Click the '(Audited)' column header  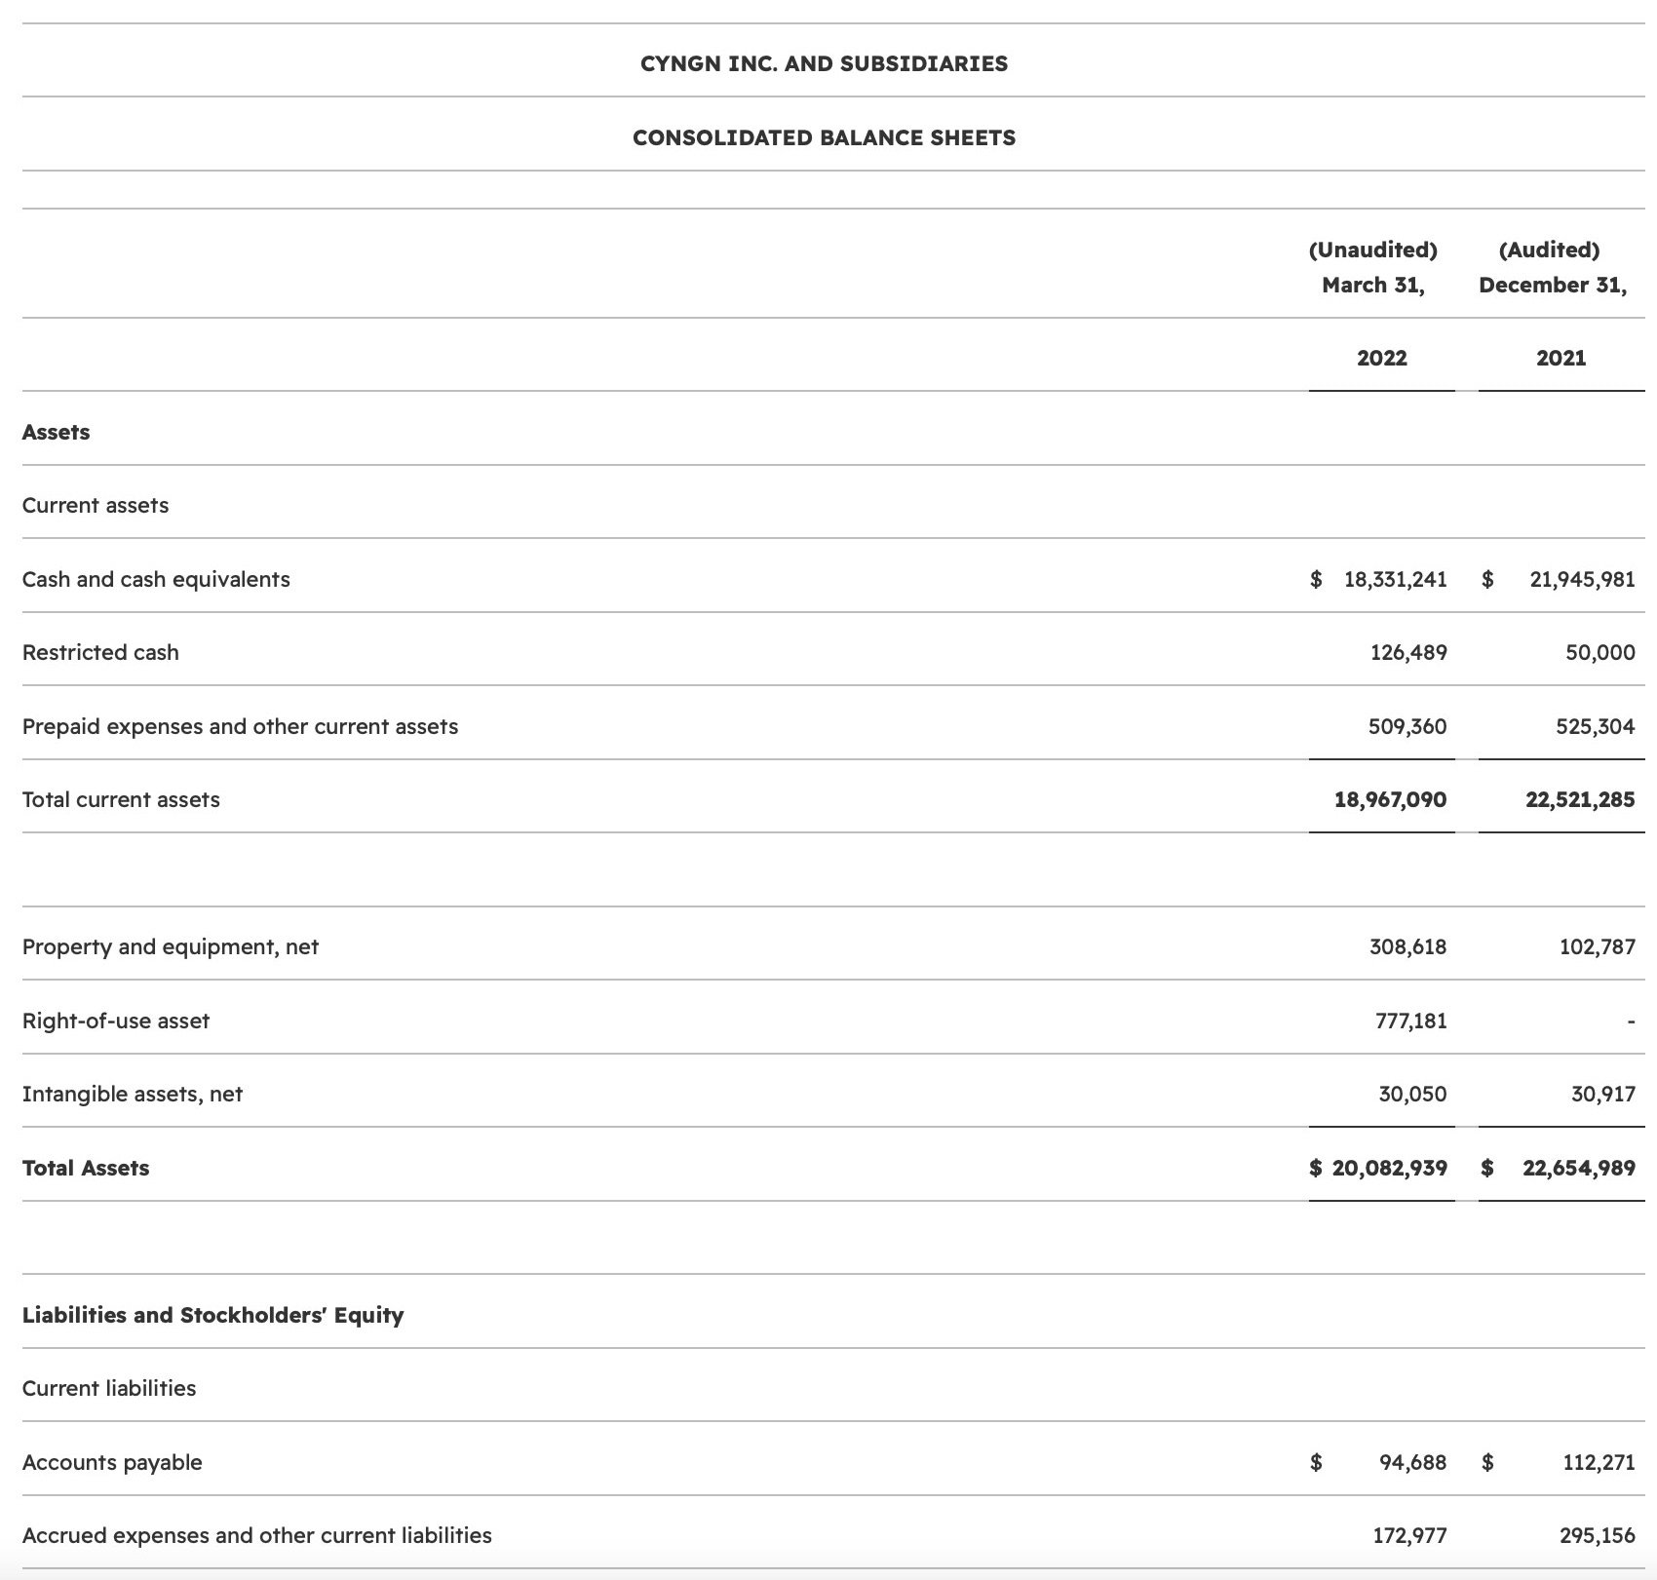pos(1549,250)
